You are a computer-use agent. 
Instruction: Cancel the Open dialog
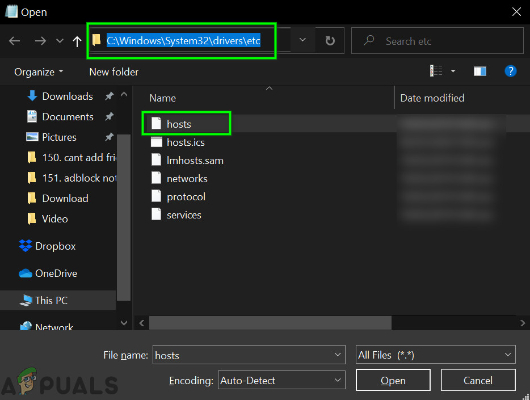[478, 380]
